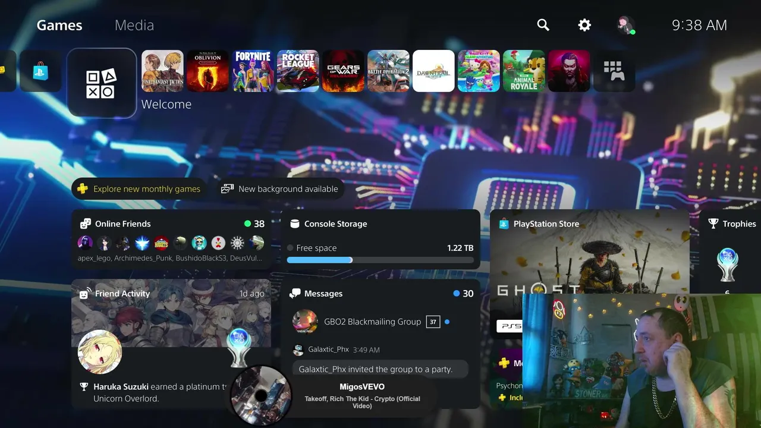Launch the Super Animal Royale tile
Screen dimensions: 761x428
tap(524, 71)
